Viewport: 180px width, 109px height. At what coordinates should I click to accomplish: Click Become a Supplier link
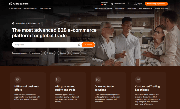tap(161, 8)
